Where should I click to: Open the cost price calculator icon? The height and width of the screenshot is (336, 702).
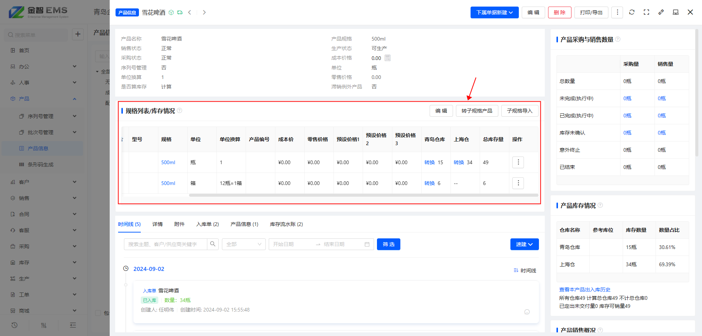[388, 58]
